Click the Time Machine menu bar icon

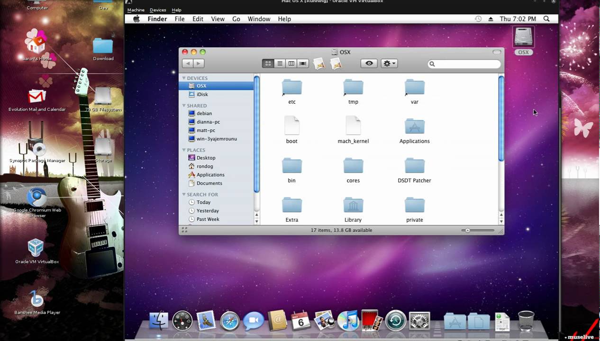coord(478,19)
